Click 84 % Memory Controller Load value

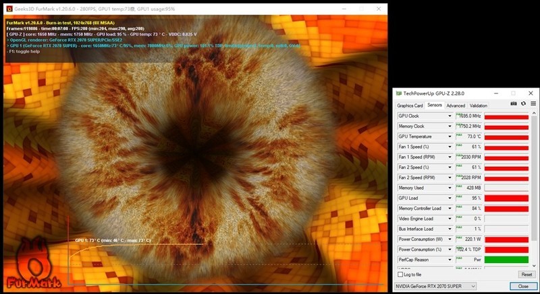coord(469,209)
